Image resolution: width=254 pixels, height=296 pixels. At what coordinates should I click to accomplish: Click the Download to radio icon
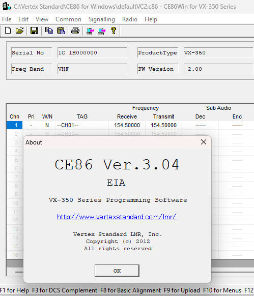pyautogui.click(x=102, y=31)
